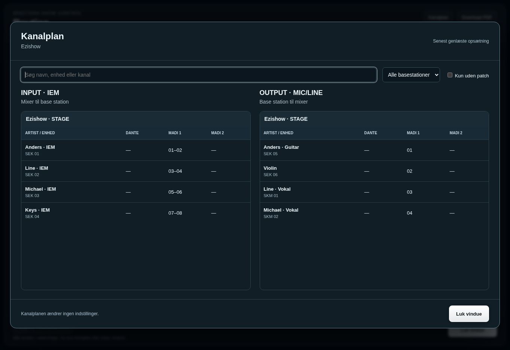Open the Alle basestationer dropdown

(411, 75)
